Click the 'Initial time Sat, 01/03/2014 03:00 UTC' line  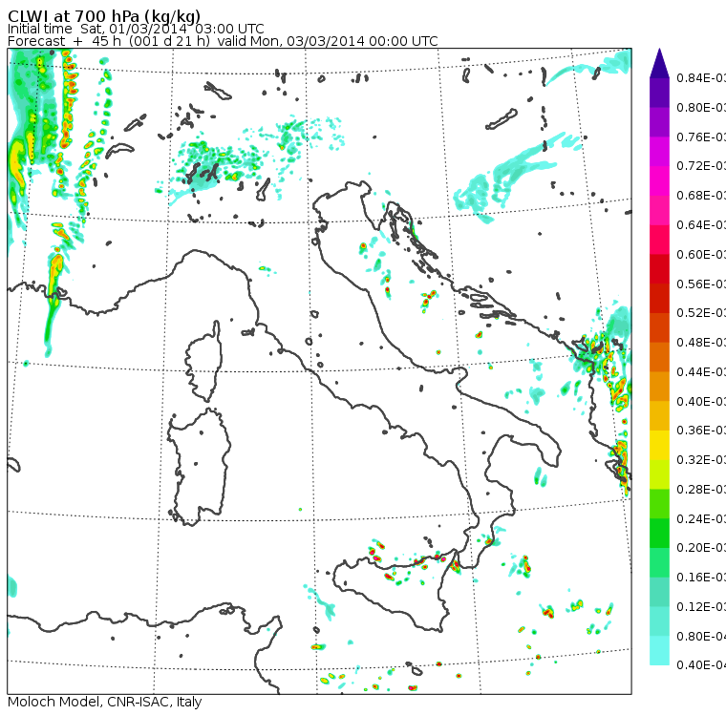pyautogui.click(x=136, y=30)
